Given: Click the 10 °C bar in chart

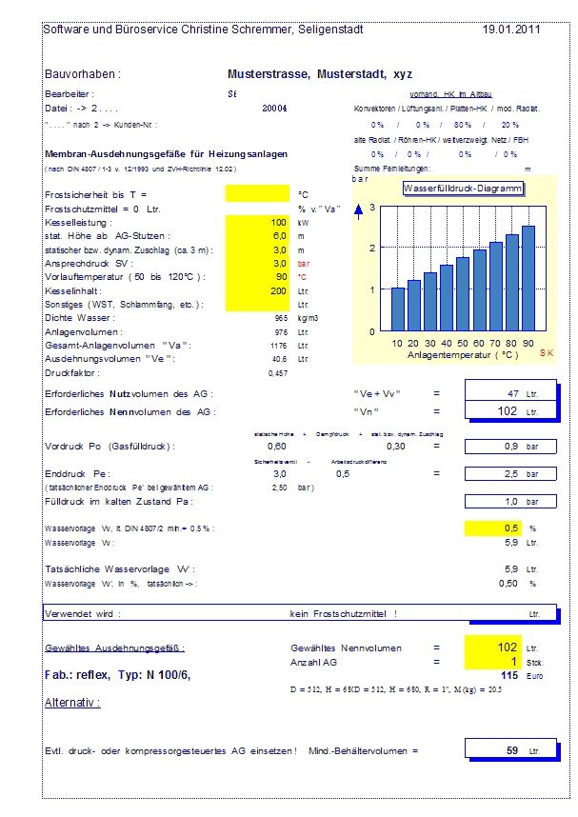Looking at the screenshot, I should click(398, 309).
